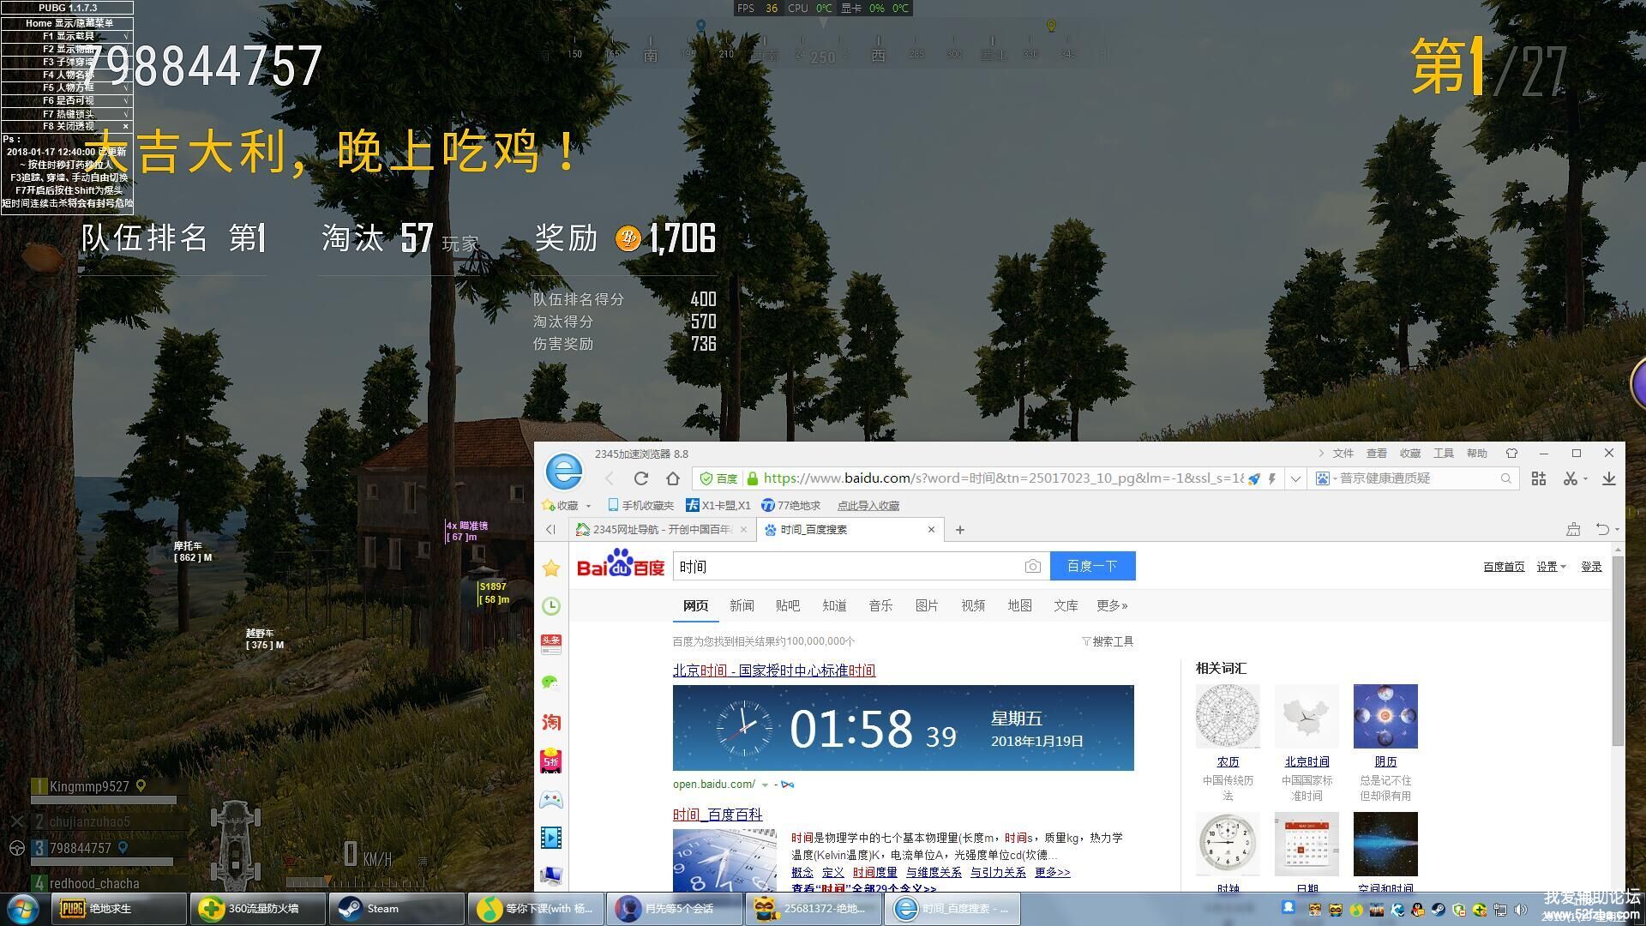This screenshot has width=1646, height=926.
Task: Click the 2345 browser logo
Action: coord(564,472)
